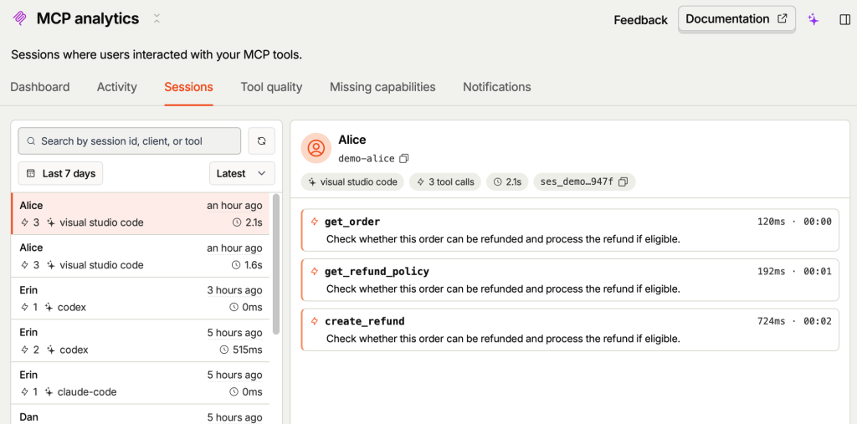Click the purple sparkle AI assistant icon
The height and width of the screenshot is (424, 857).
813,20
